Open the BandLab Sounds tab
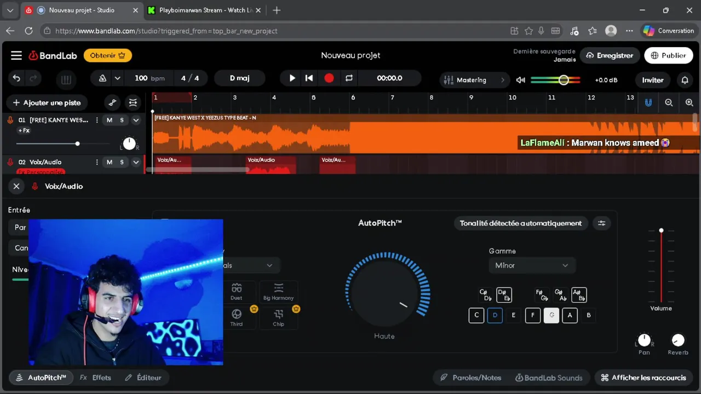Screen dimensions: 701x394 pos(549,378)
